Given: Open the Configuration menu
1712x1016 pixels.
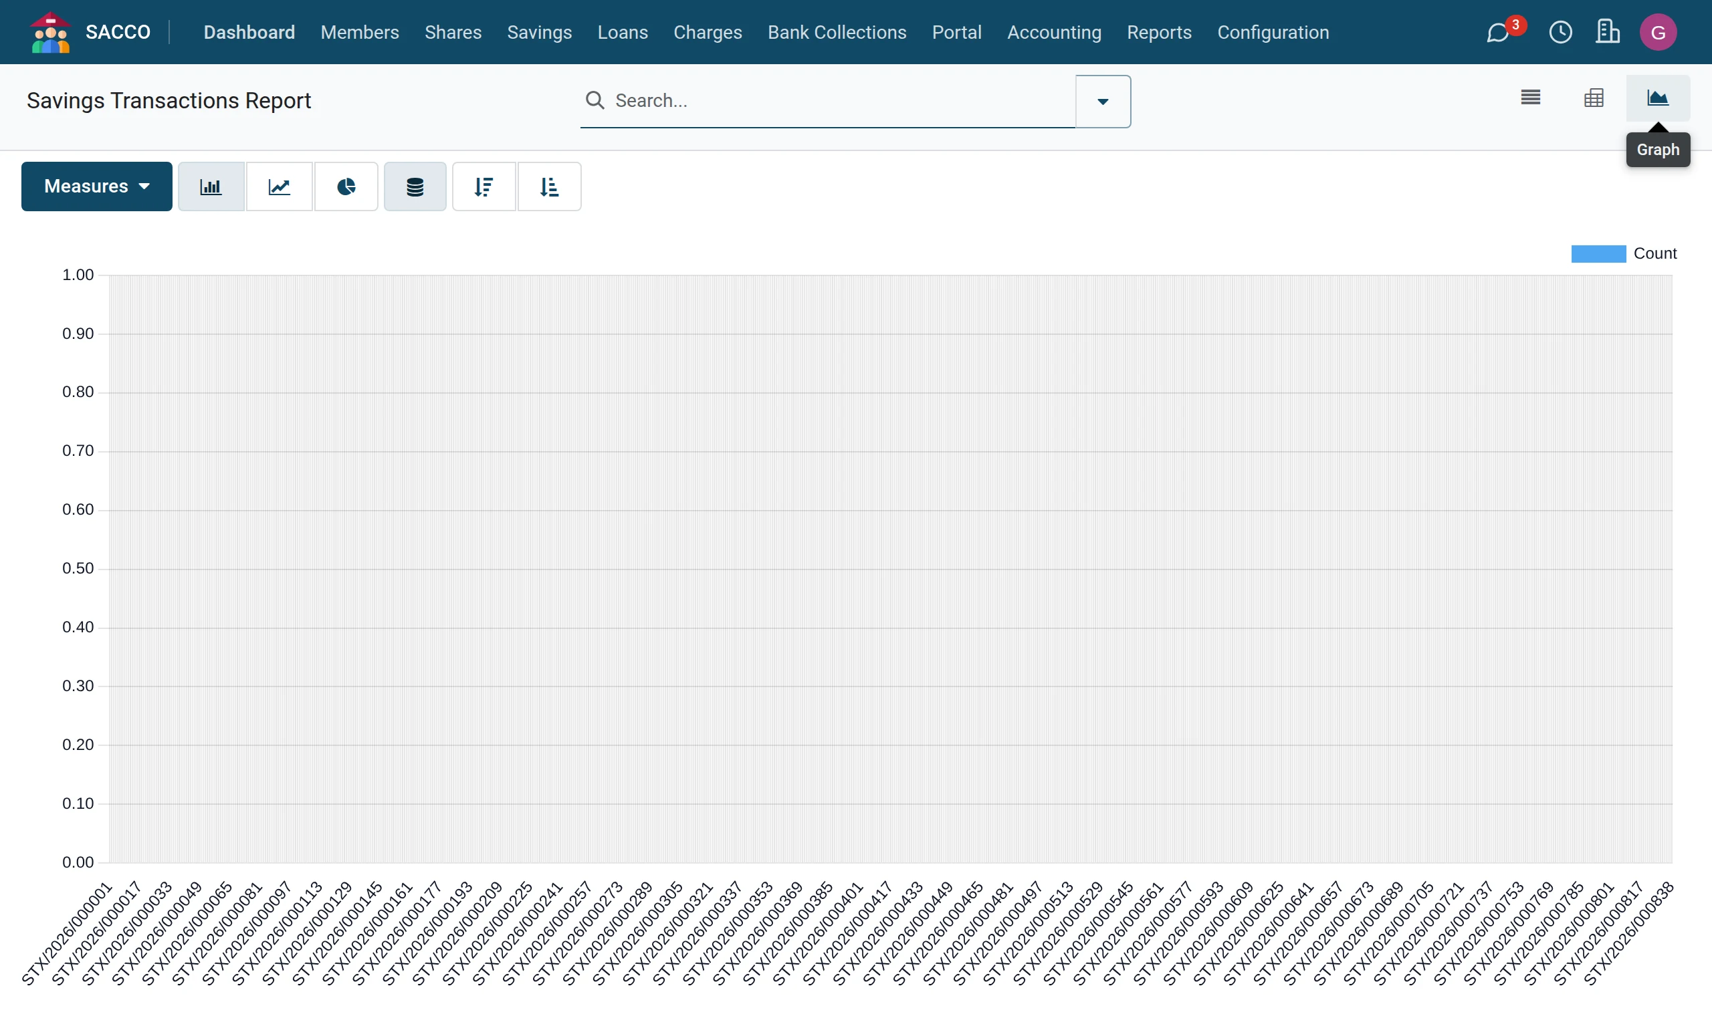Looking at the screenshot, I should tap(1273, 32).
